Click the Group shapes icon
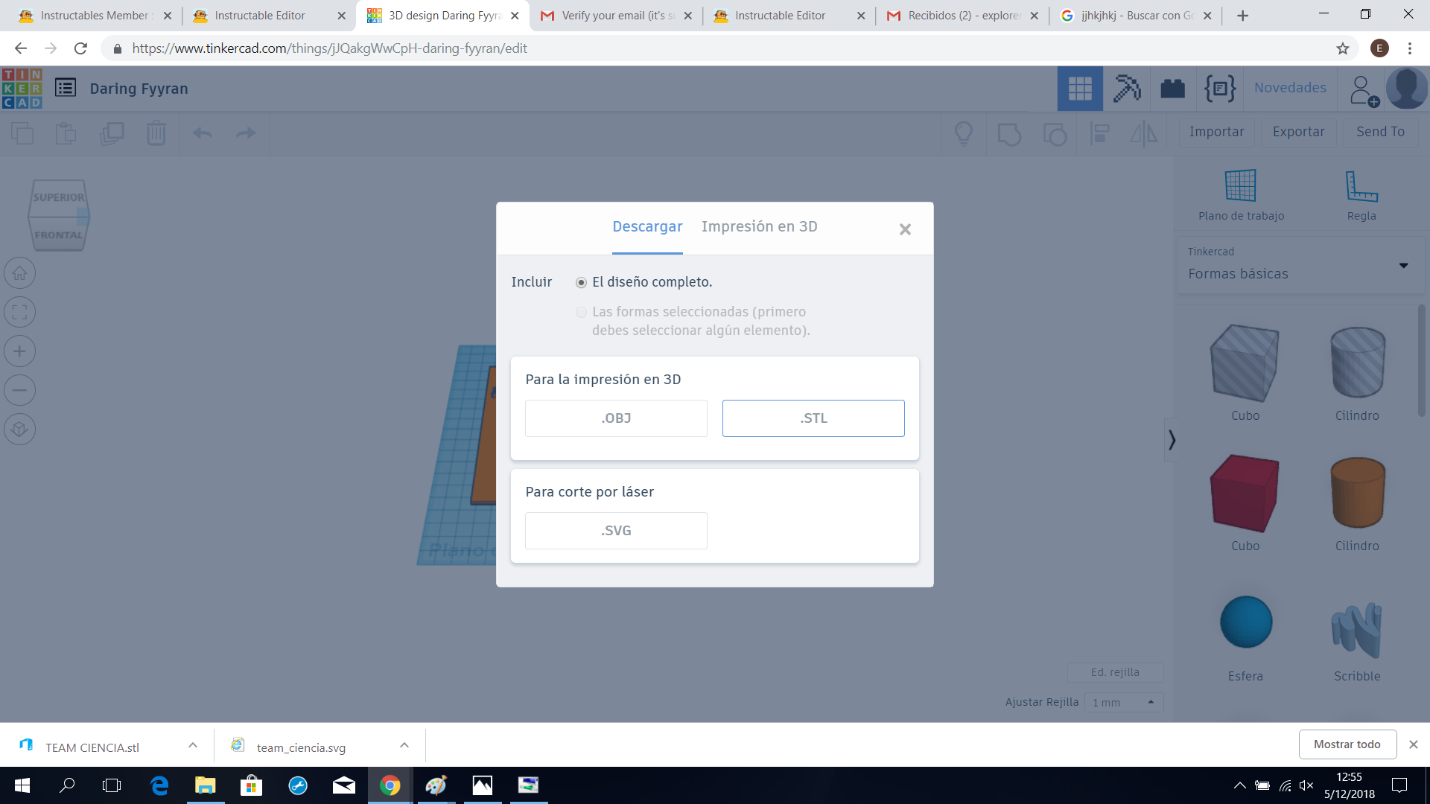1430x804 pixels. point(1009,134)
